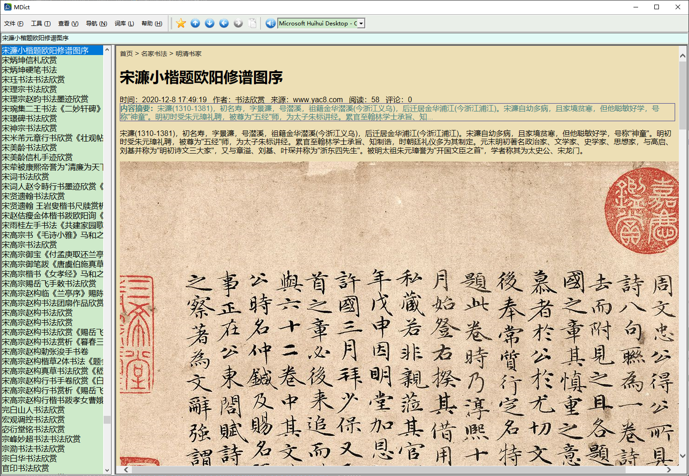
Task: Select entry 官印书法欣赏
Action: [x=25, y=468]
